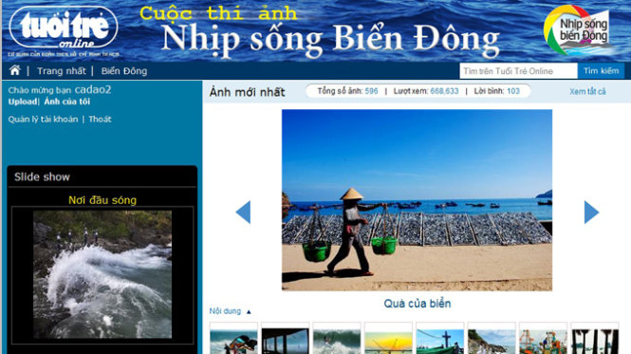Screen dimensions: 631x354
Task: Collapse the Nội dung section arrow
Action: coord(249,311)
